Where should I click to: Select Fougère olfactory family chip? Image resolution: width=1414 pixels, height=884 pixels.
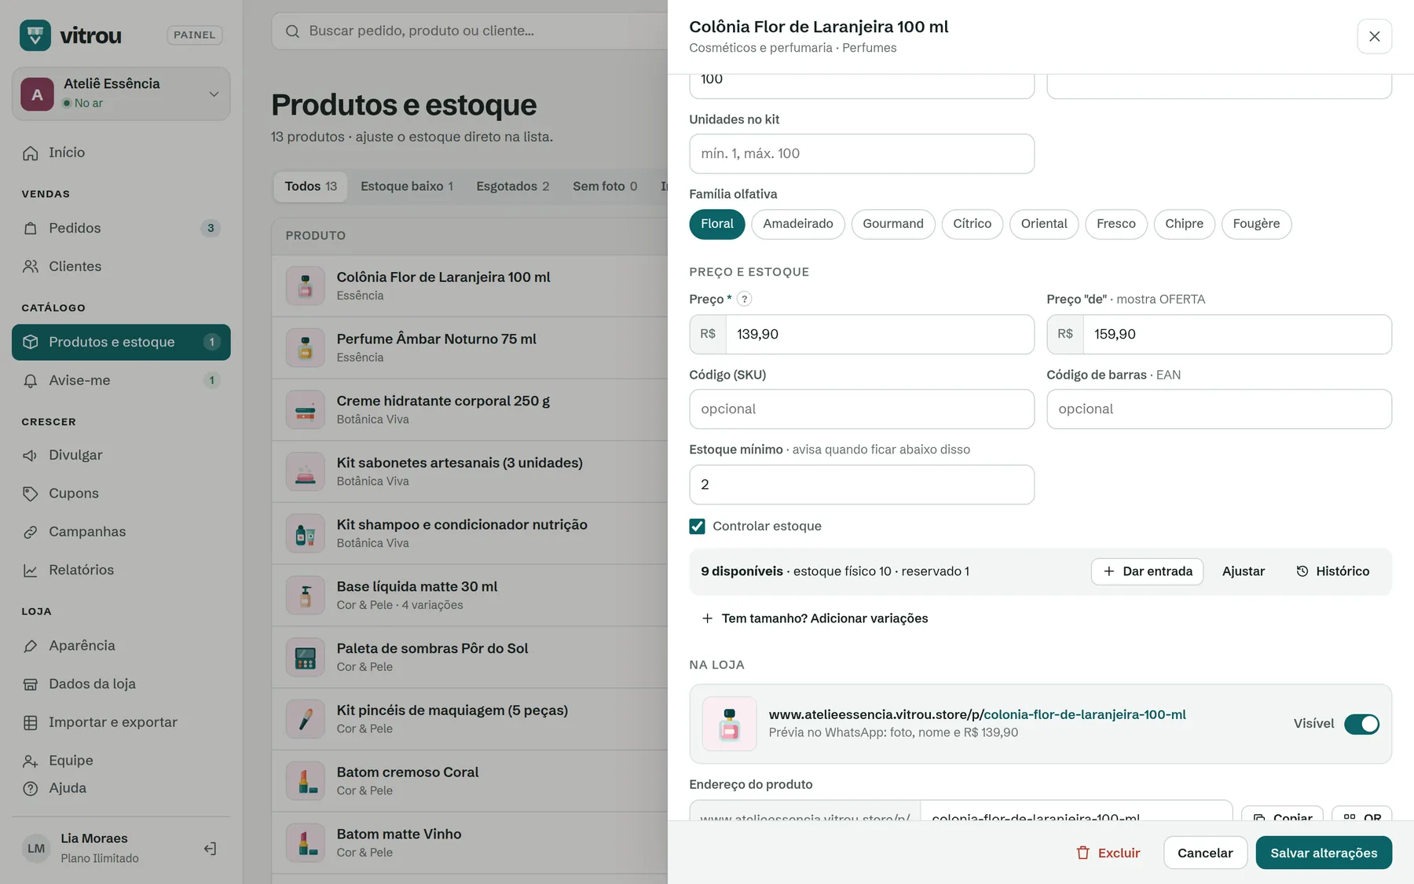(x=1256, y=224)
